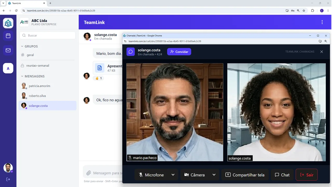Viewport: 332px width, 187px height.
Task: Click the thumbs-up reaction on the message
Action: coord(99,78)
